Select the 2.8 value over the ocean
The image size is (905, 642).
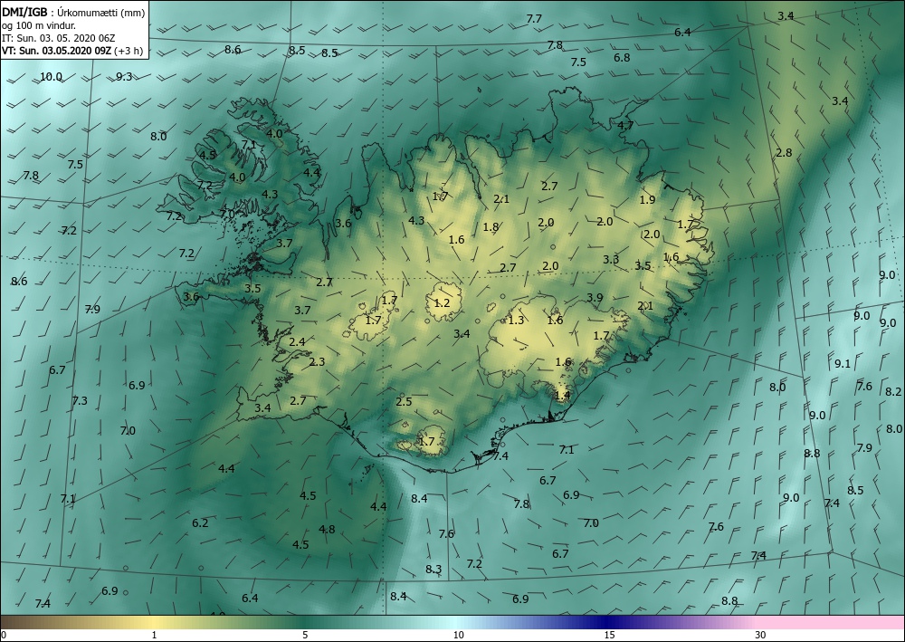coord(784,153)
